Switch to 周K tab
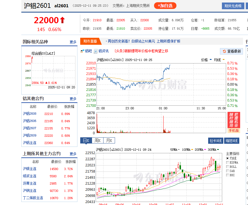The width and height of the screenshot is (248, 205). click(97, 140)
